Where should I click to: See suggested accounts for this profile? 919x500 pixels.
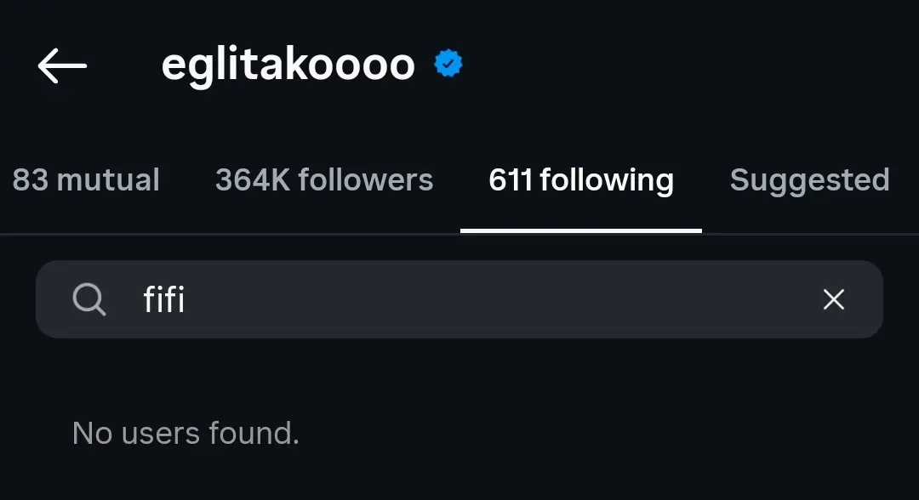809,180
